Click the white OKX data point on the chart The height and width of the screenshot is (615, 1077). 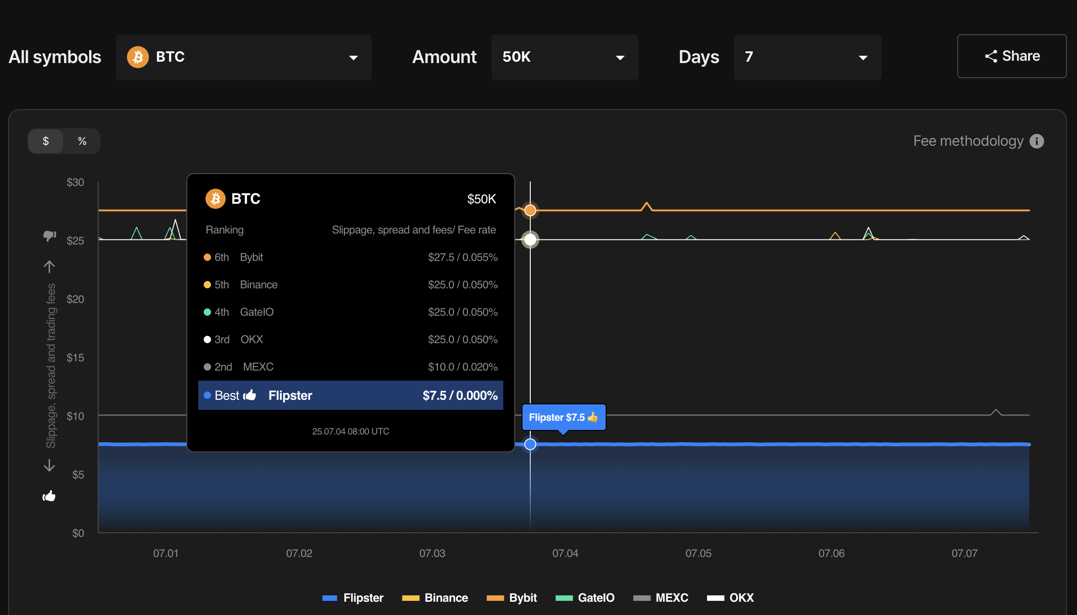click(530, 239)
